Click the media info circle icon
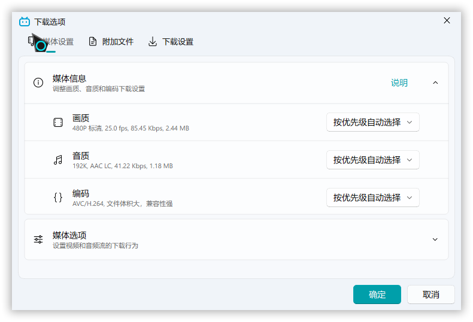Viewport: 473px width, 322px height. click(38, 83)
